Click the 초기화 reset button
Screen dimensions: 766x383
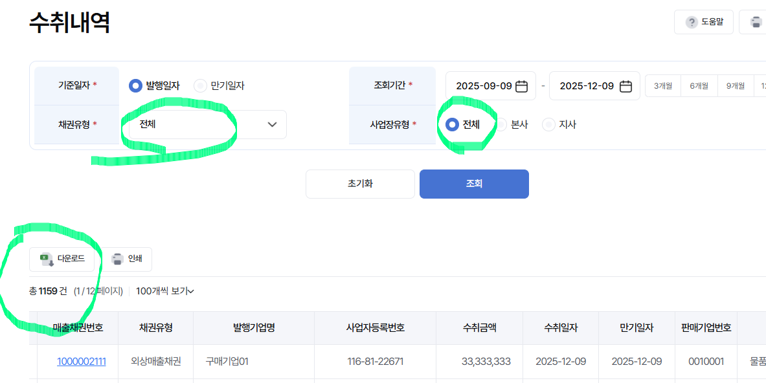pos(360,184)
